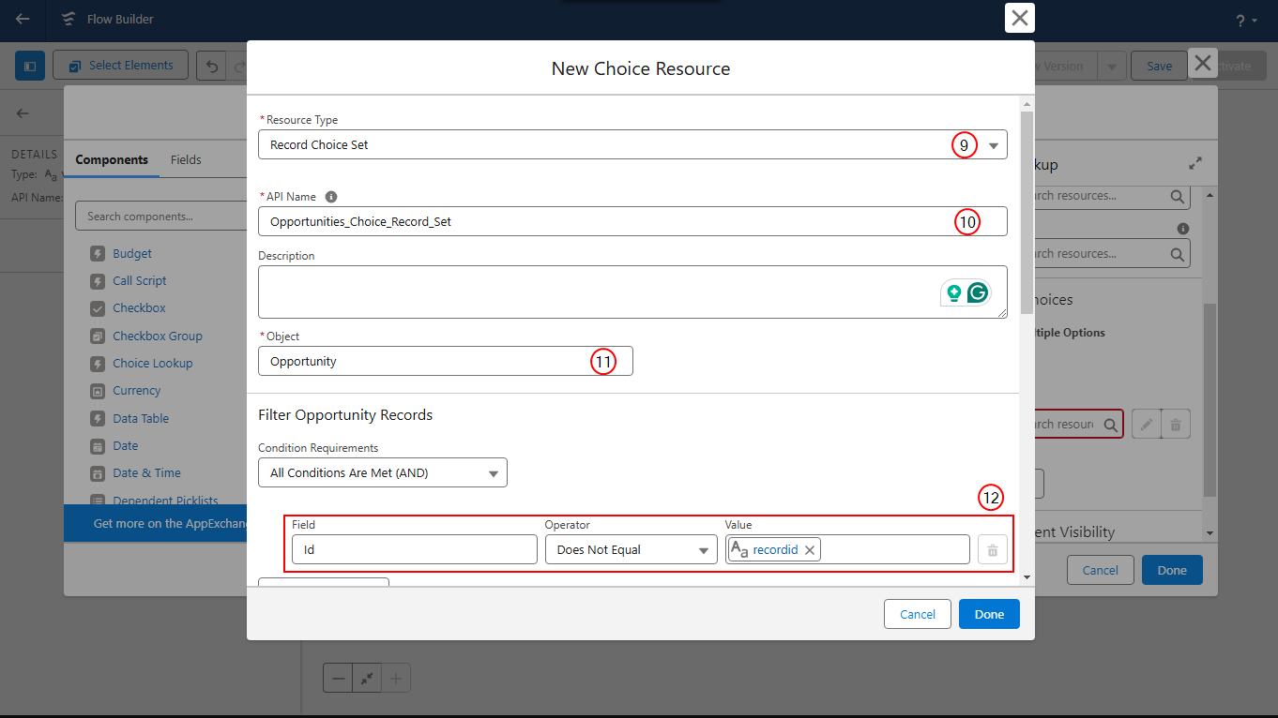Click the zoom out minus button

click(338, 678)
